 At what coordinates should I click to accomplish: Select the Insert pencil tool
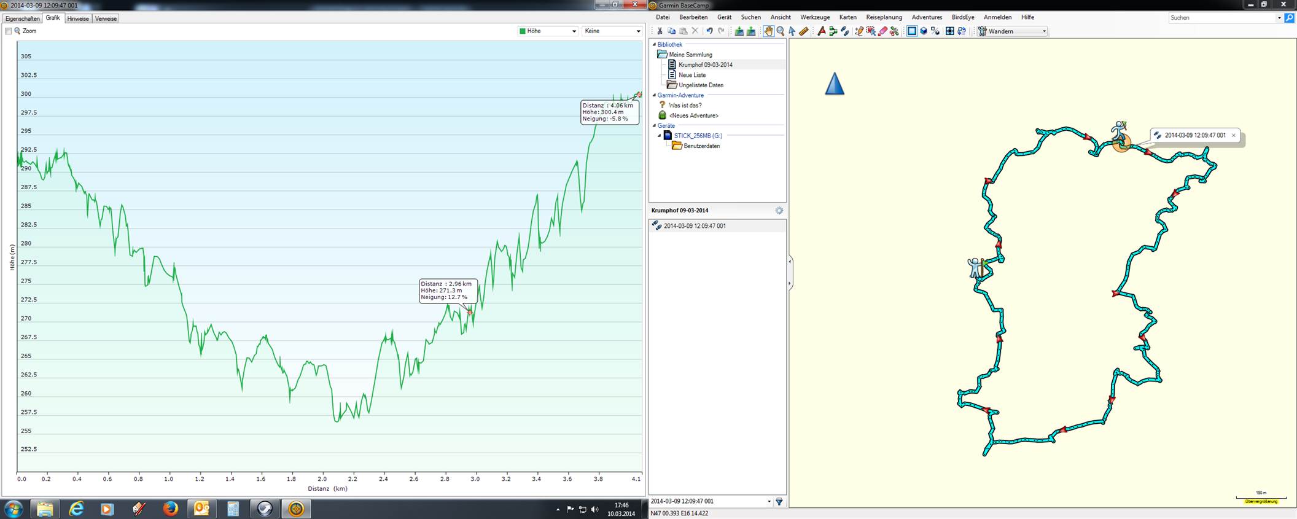click(x=859, y=31)
